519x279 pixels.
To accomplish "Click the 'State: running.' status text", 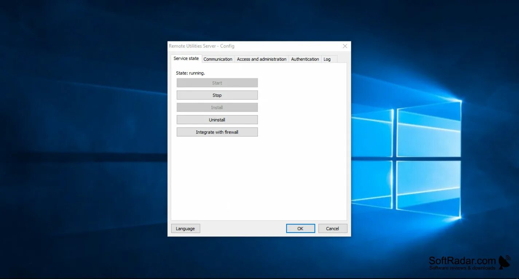I will 190,73.
